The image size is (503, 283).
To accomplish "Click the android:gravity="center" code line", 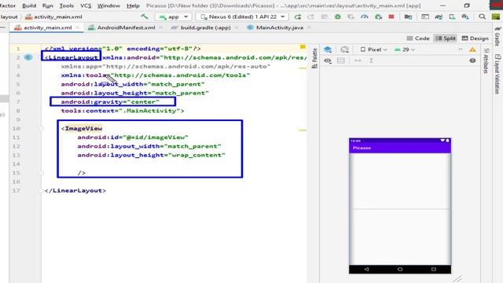I will pyautogui.click(x=110, y=101).
